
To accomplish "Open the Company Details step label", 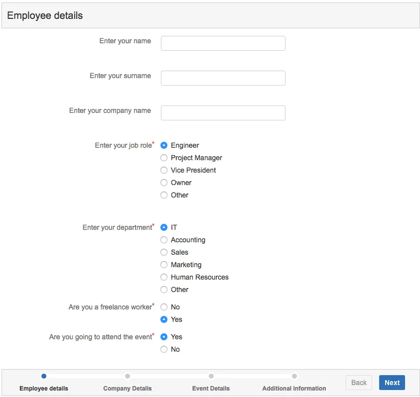I will [128, 389].
